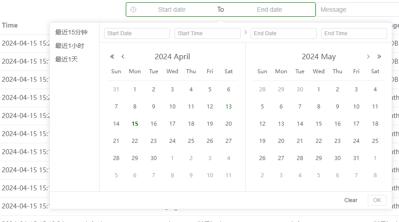Select May 31 in the right calendar
The width and height of the screenshot is (399, 222).
click(356, 158)
